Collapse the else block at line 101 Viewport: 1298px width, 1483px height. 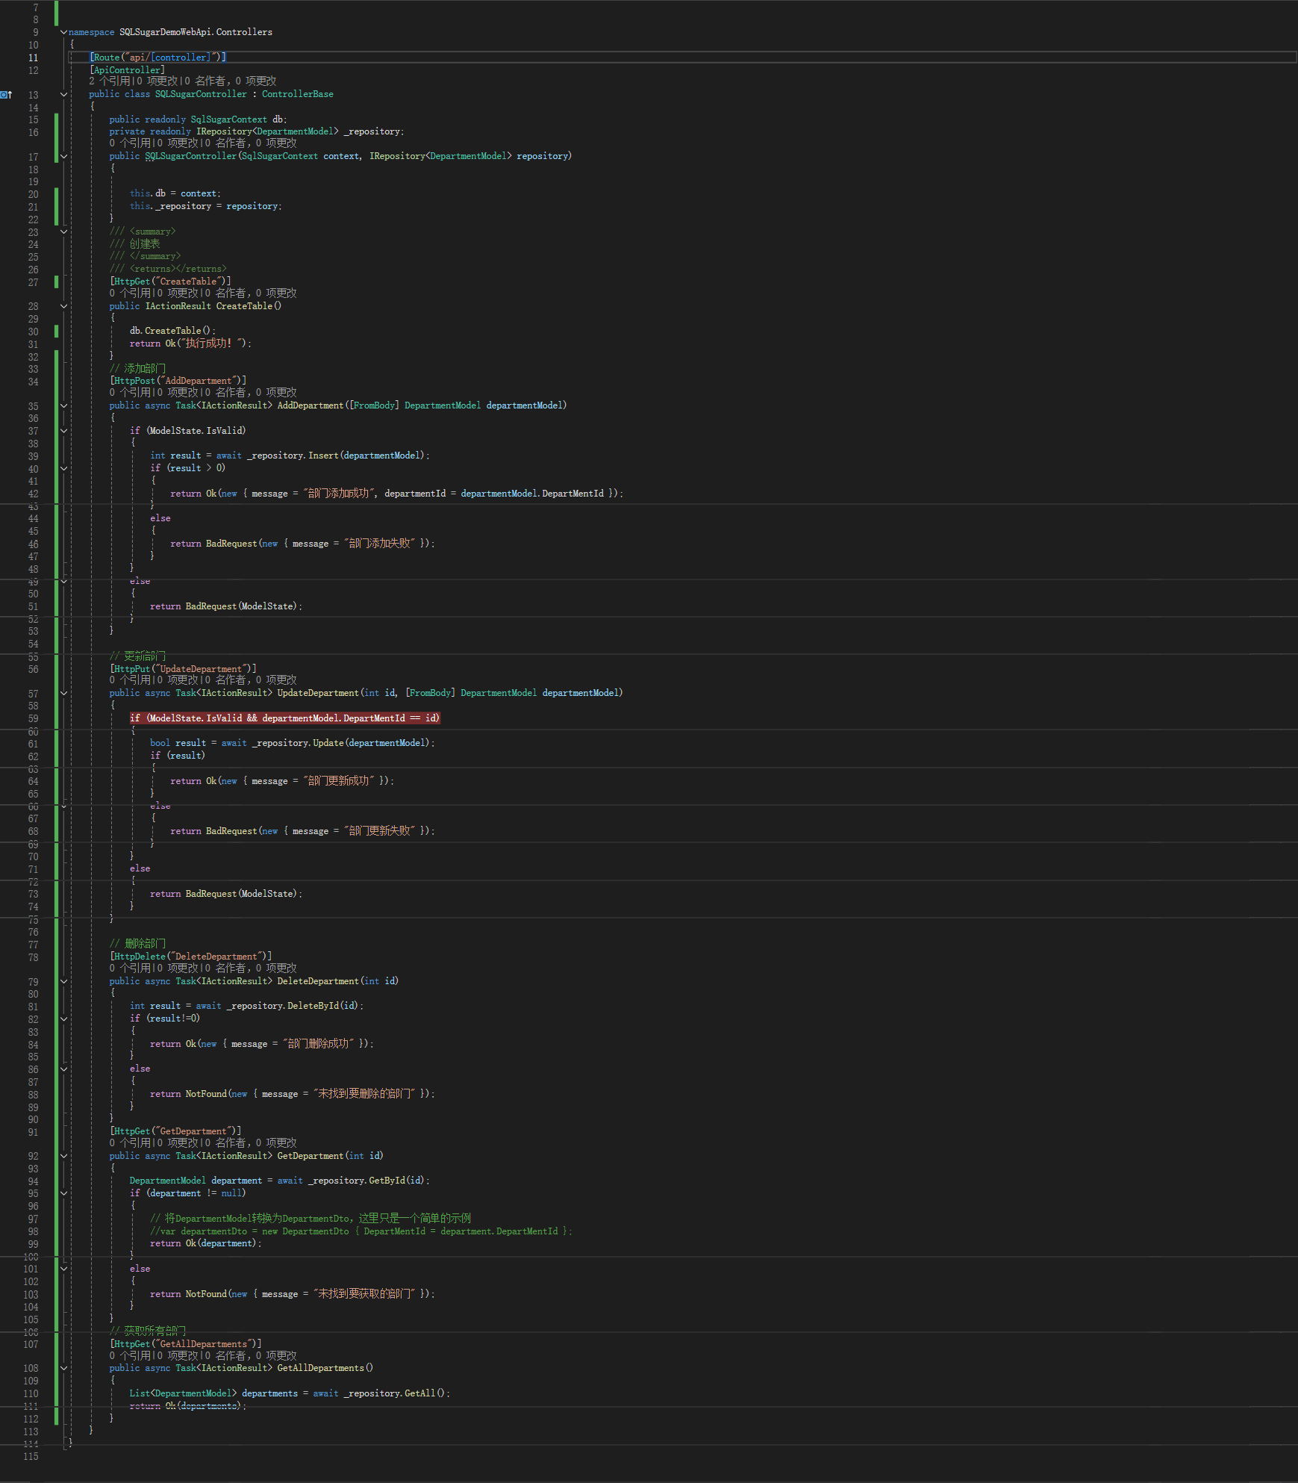[63, 1269]
